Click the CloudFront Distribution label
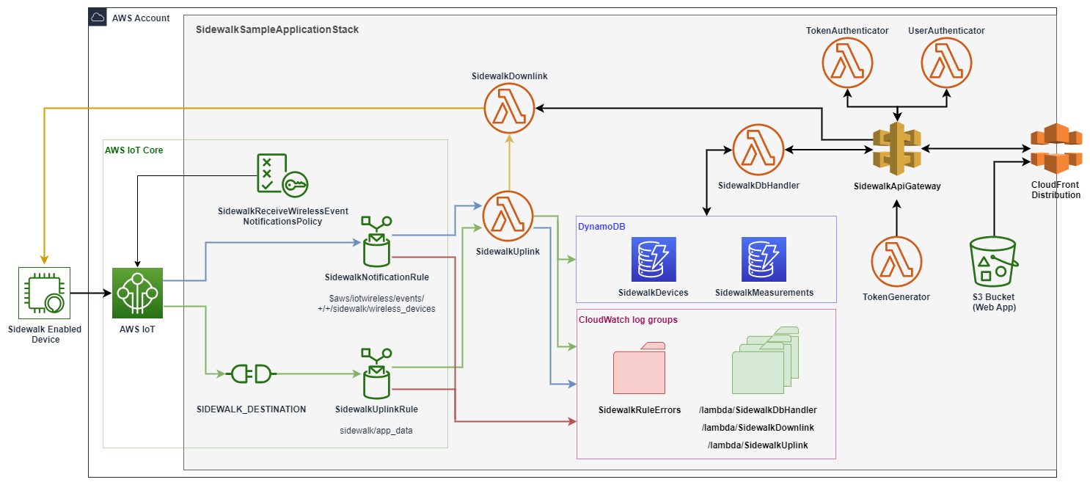Screen dimensions: 1090x485 tap(1056, 190)
